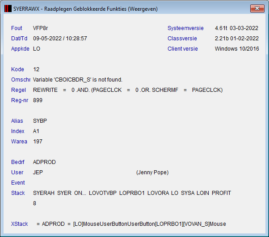
Task: Select class version '2.21b 01-02-2022'
Action: click(x=237, y=39)
